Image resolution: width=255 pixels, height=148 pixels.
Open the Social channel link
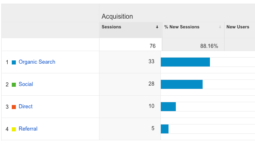[x=26, y=84]
